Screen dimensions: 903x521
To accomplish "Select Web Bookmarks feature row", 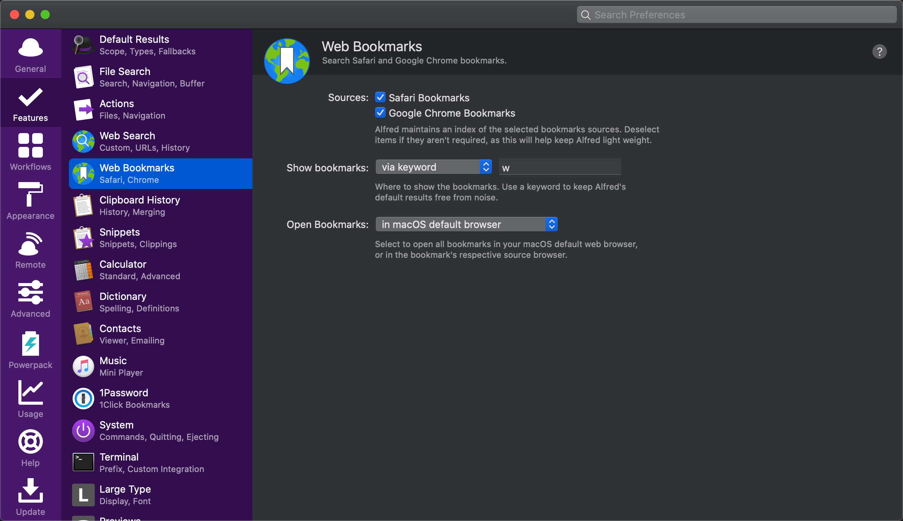I will [x=161, y=174].
